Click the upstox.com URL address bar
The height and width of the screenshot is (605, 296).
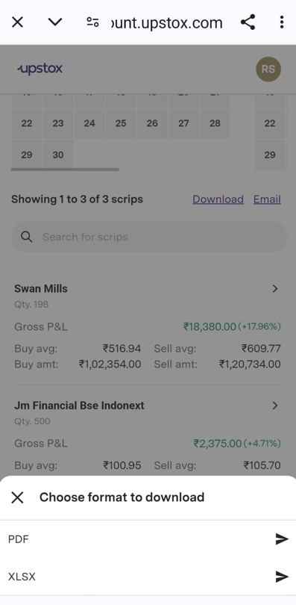click(166, 22)
